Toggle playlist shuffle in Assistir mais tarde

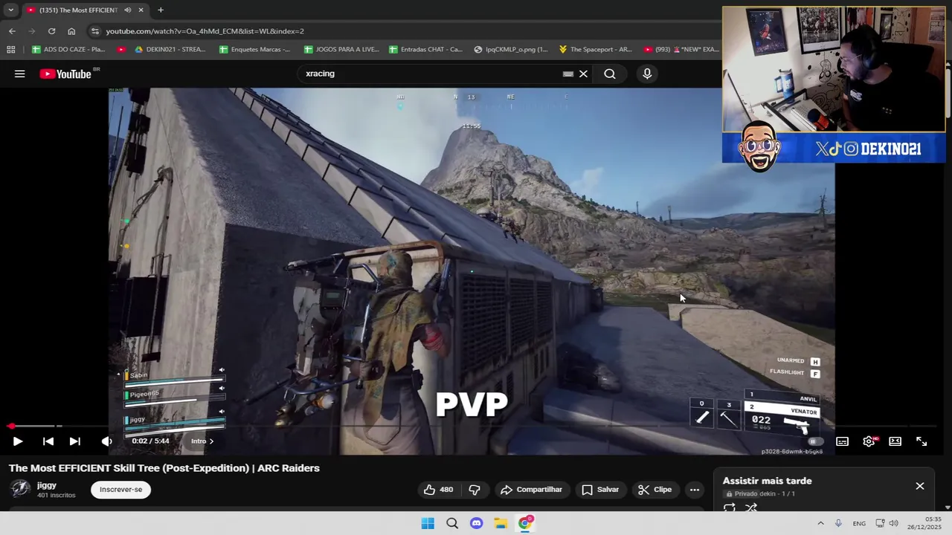[751, 508]
